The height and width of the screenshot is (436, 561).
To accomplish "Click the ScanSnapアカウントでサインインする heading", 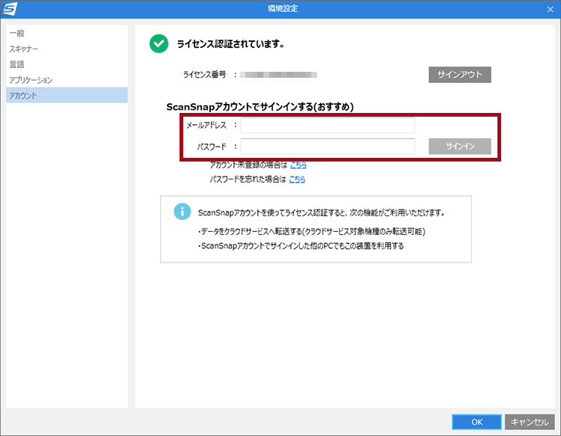I will pyautogui.click(x=260, y=107).
